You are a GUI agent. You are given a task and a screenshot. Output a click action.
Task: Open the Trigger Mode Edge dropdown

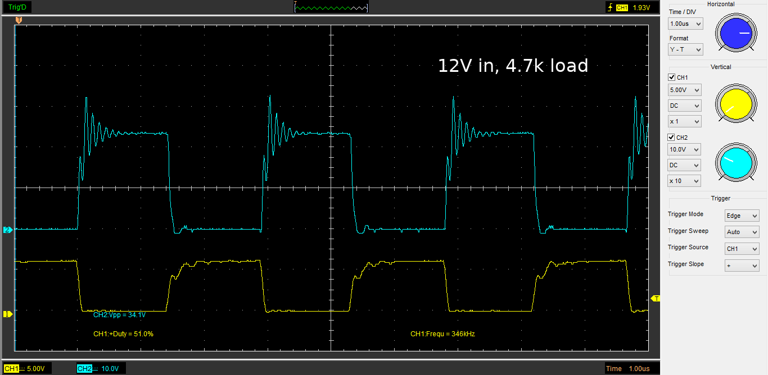[742, 216]
